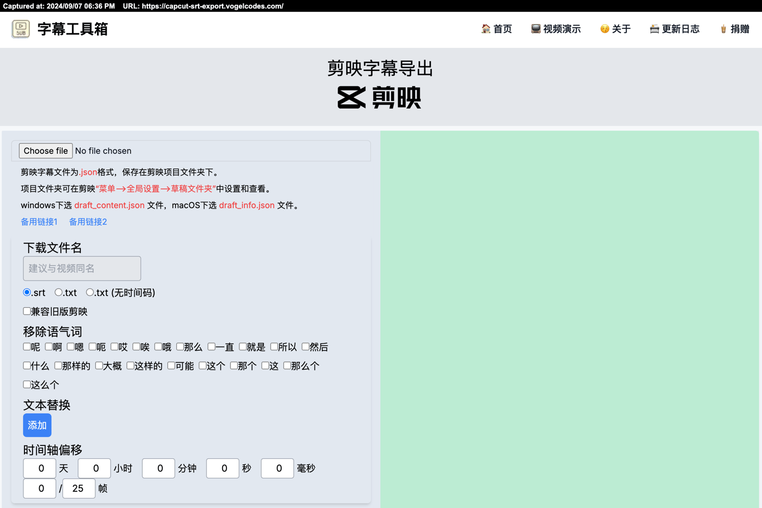The width and height of the screenshot is (762, 508).
Task: Tick the 这个 checkbox
Action: pyautogui.click(x=202, y=366)
